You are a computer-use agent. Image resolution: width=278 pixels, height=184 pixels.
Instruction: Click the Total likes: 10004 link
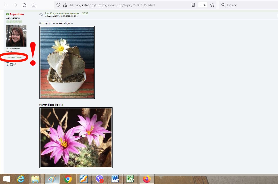[x=14, y=58]
